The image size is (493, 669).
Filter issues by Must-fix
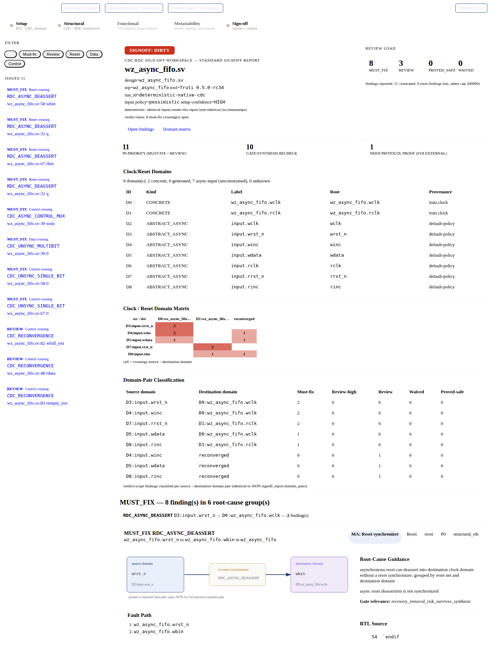(30, 54)
